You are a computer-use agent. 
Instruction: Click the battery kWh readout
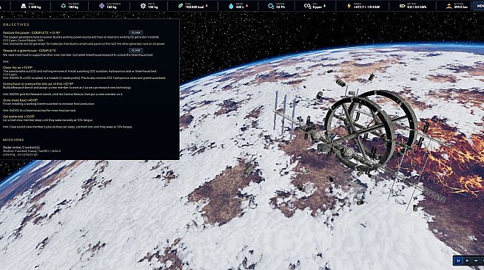417,7
